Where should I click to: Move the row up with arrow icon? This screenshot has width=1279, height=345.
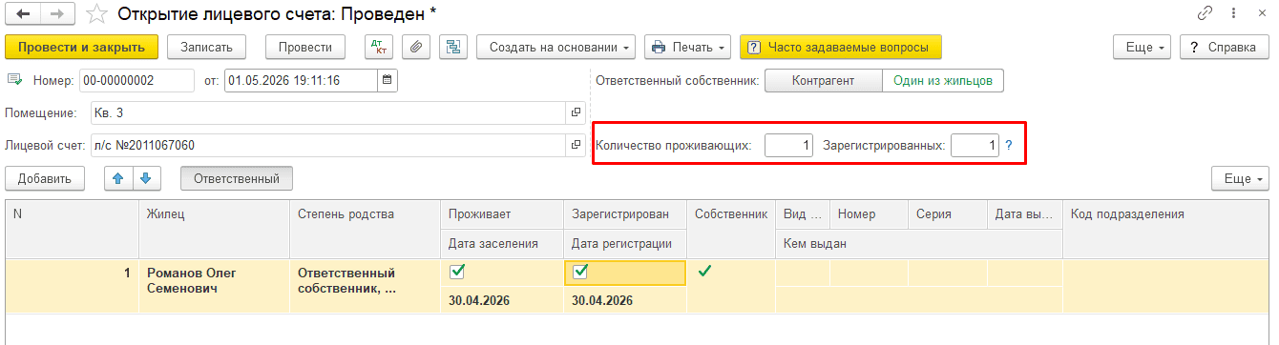pos(119,178)
